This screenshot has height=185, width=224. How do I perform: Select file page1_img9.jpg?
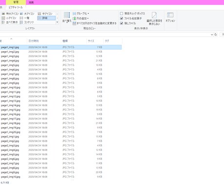click(61, 83)
